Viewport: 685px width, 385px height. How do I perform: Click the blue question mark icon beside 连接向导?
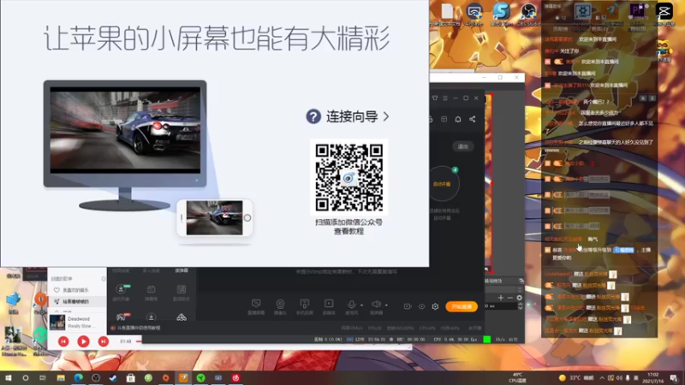[313, 116]
